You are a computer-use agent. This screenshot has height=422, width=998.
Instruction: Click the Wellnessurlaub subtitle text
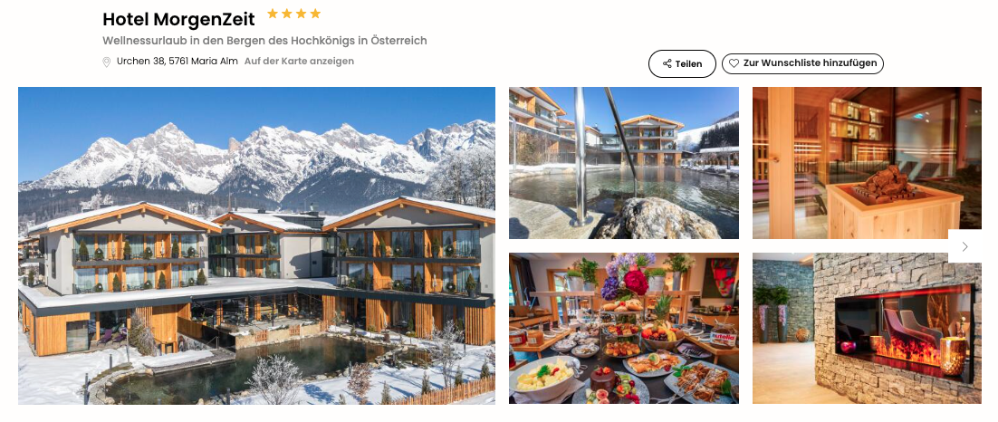point(264,41)
